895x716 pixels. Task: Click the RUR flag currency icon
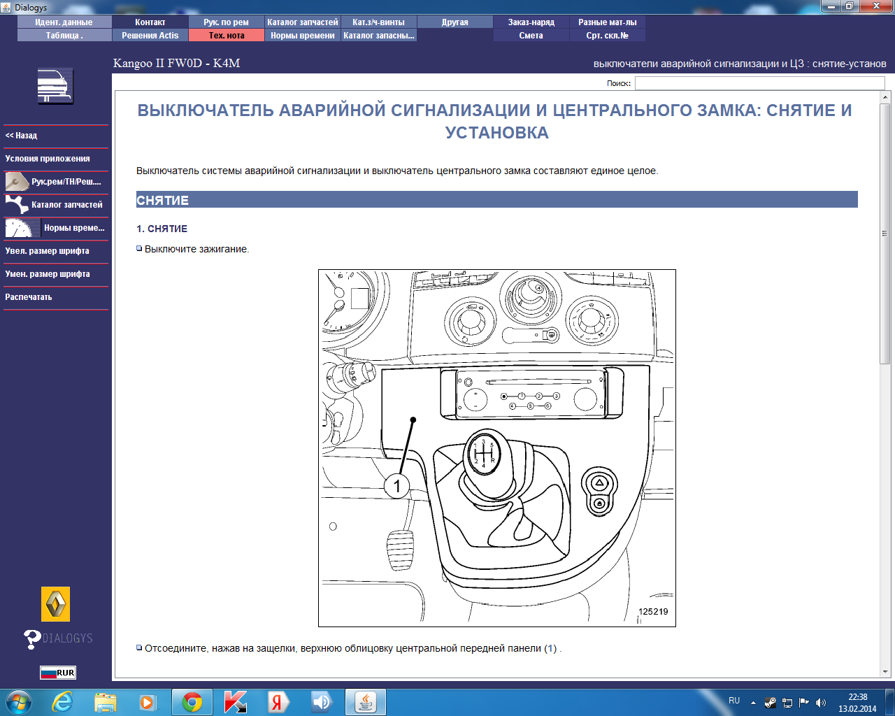click(57, 673)
